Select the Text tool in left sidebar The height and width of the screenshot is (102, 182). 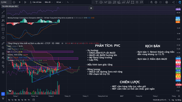3,33
